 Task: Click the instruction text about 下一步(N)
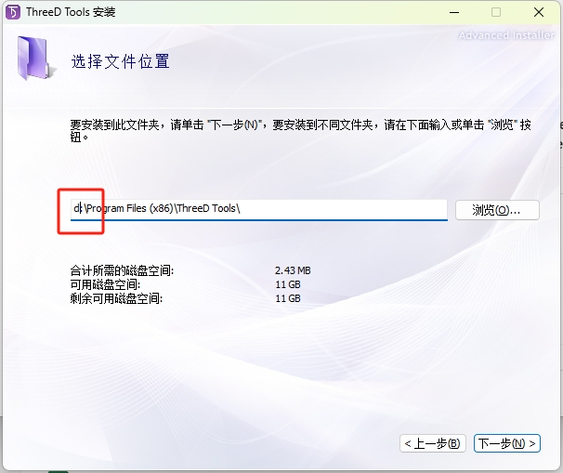coord(300,131)
